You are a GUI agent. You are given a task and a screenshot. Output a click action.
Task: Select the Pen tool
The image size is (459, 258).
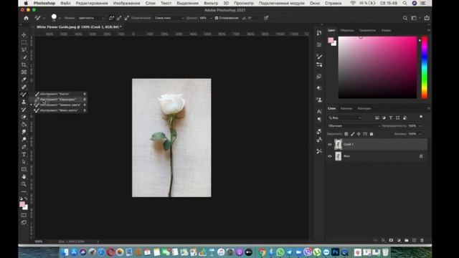pos(24,147)
